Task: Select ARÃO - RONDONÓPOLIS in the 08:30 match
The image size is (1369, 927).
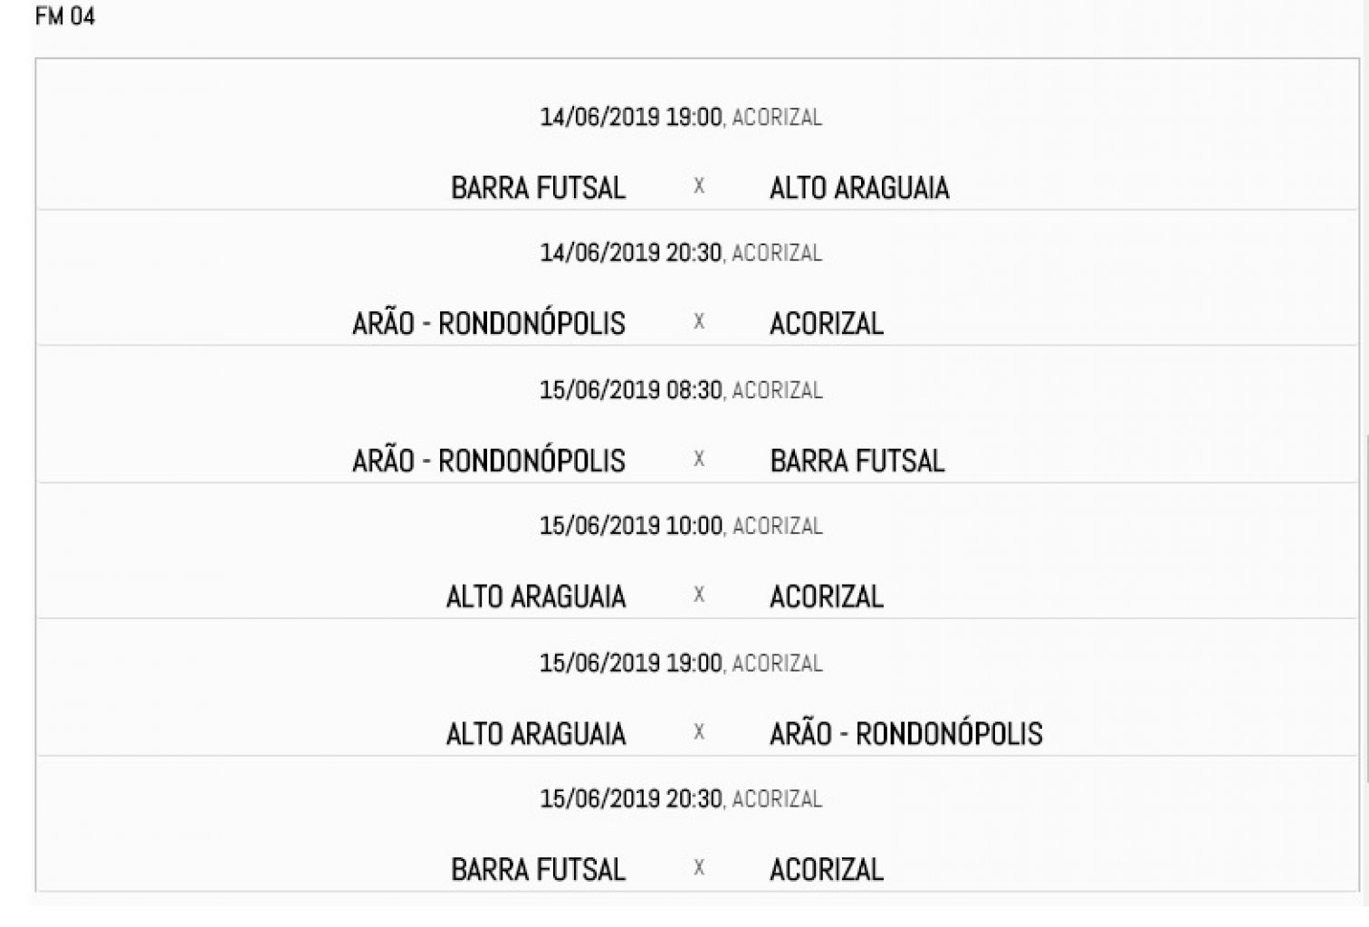Action: [x=489, y=461]
